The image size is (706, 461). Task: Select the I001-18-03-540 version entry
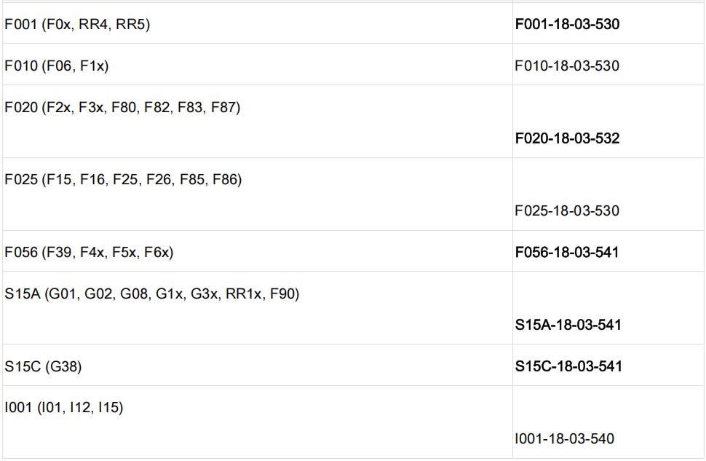pyautogui.click(x=564, y=438)
